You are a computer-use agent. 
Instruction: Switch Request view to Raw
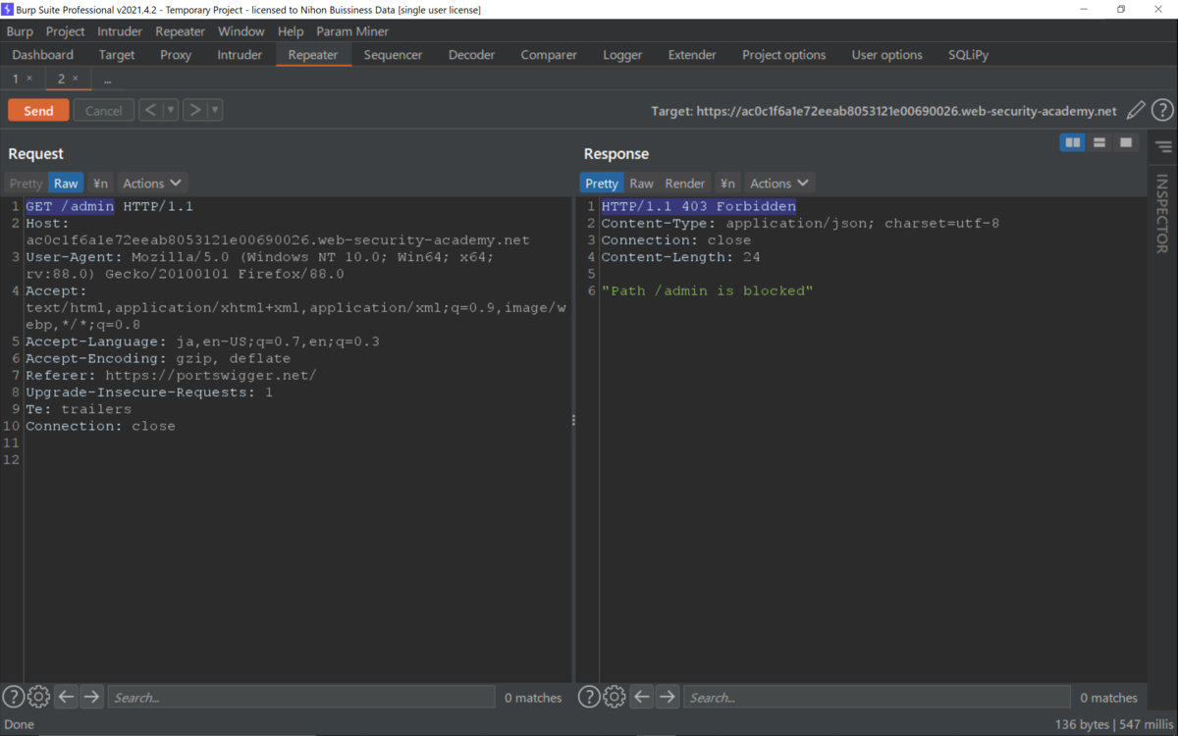(66, 184)
